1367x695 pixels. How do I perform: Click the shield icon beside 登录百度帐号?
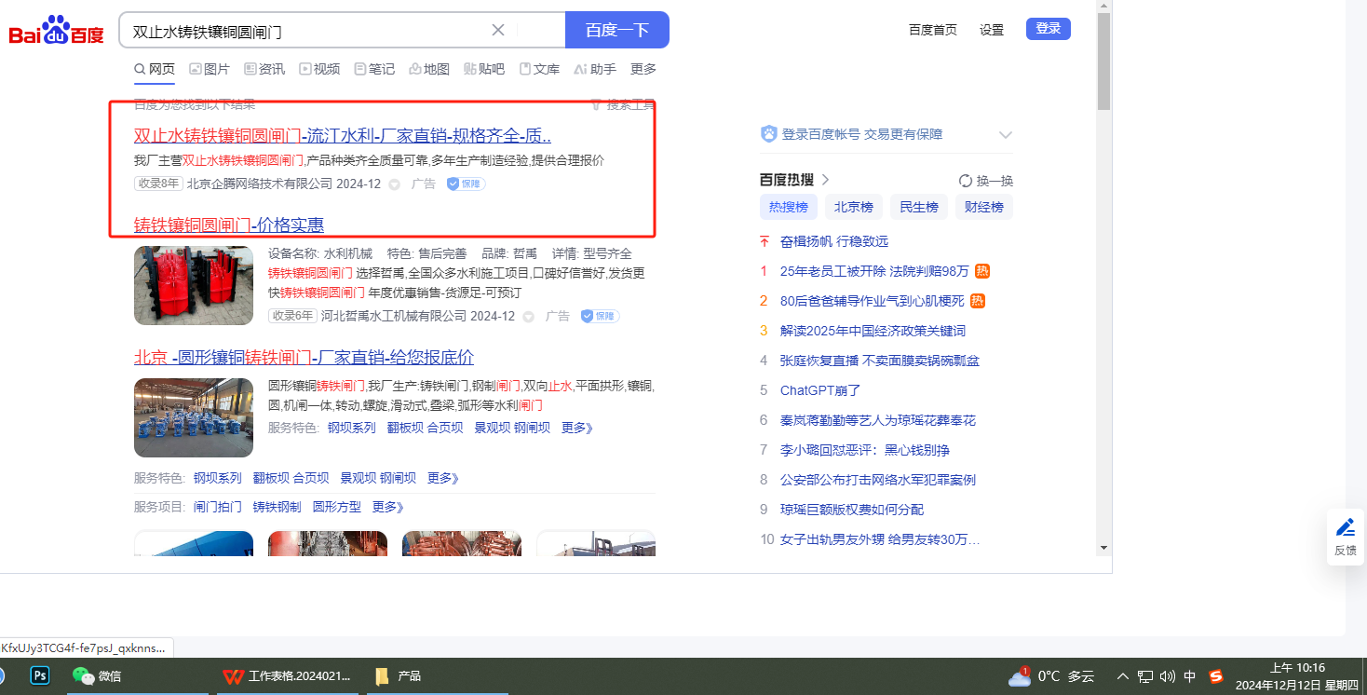point(769,134)
